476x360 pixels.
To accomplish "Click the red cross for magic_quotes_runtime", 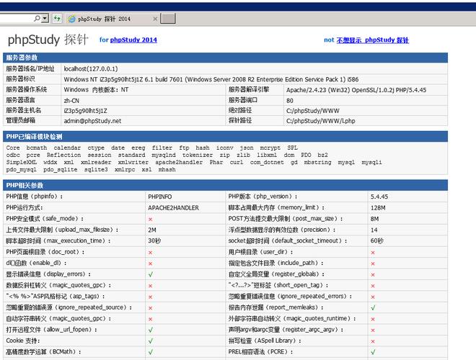I will pyautogui.click(x=373, y=319).
